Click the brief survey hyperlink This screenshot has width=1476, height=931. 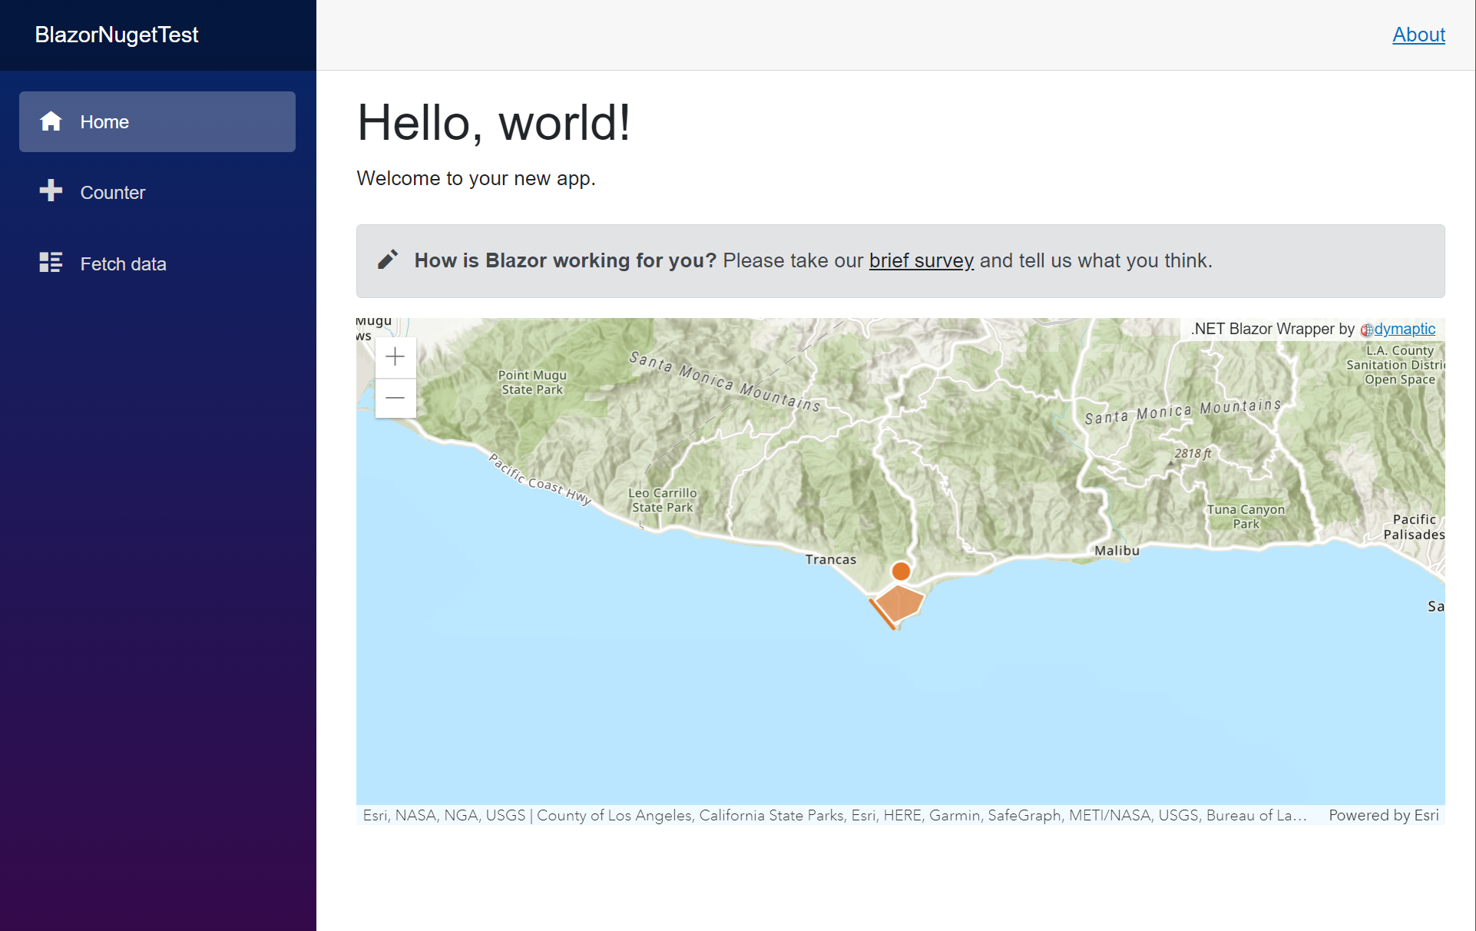pos(921,259)
